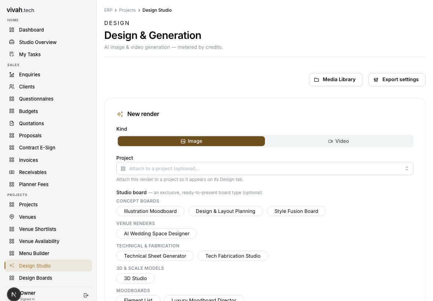The image size is (433, 301).
Task: Click the sparkle icon beside New render
Action: point(120,114)
